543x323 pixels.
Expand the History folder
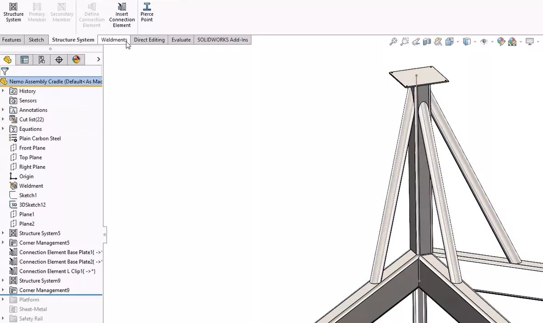click(3, 91)
